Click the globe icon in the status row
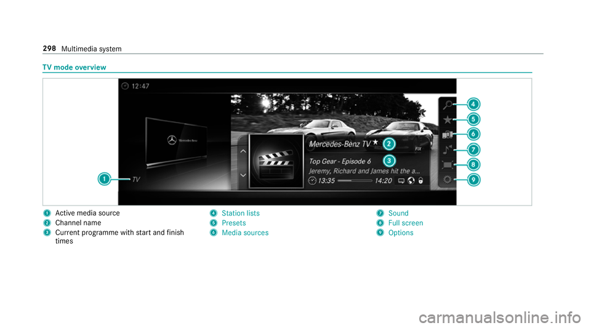The image size is (591, 328). (411, 181)
